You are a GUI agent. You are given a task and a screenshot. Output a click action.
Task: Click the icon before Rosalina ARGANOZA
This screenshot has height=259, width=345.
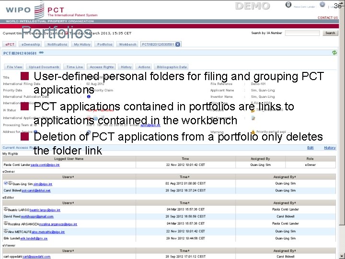pos(6,224)
